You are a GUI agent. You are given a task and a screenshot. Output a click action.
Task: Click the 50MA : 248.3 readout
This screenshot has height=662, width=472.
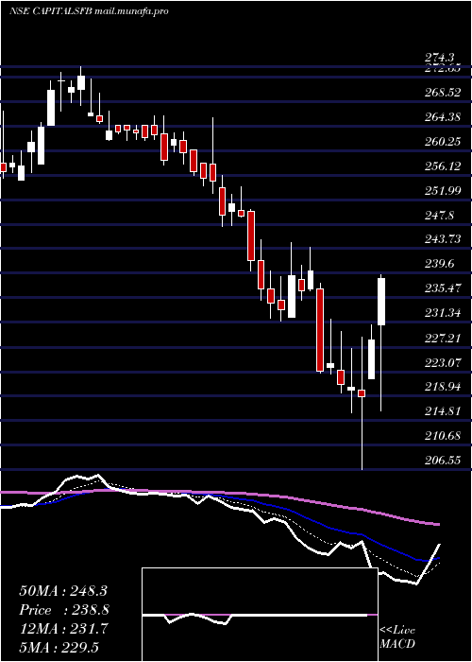[63, 591]
